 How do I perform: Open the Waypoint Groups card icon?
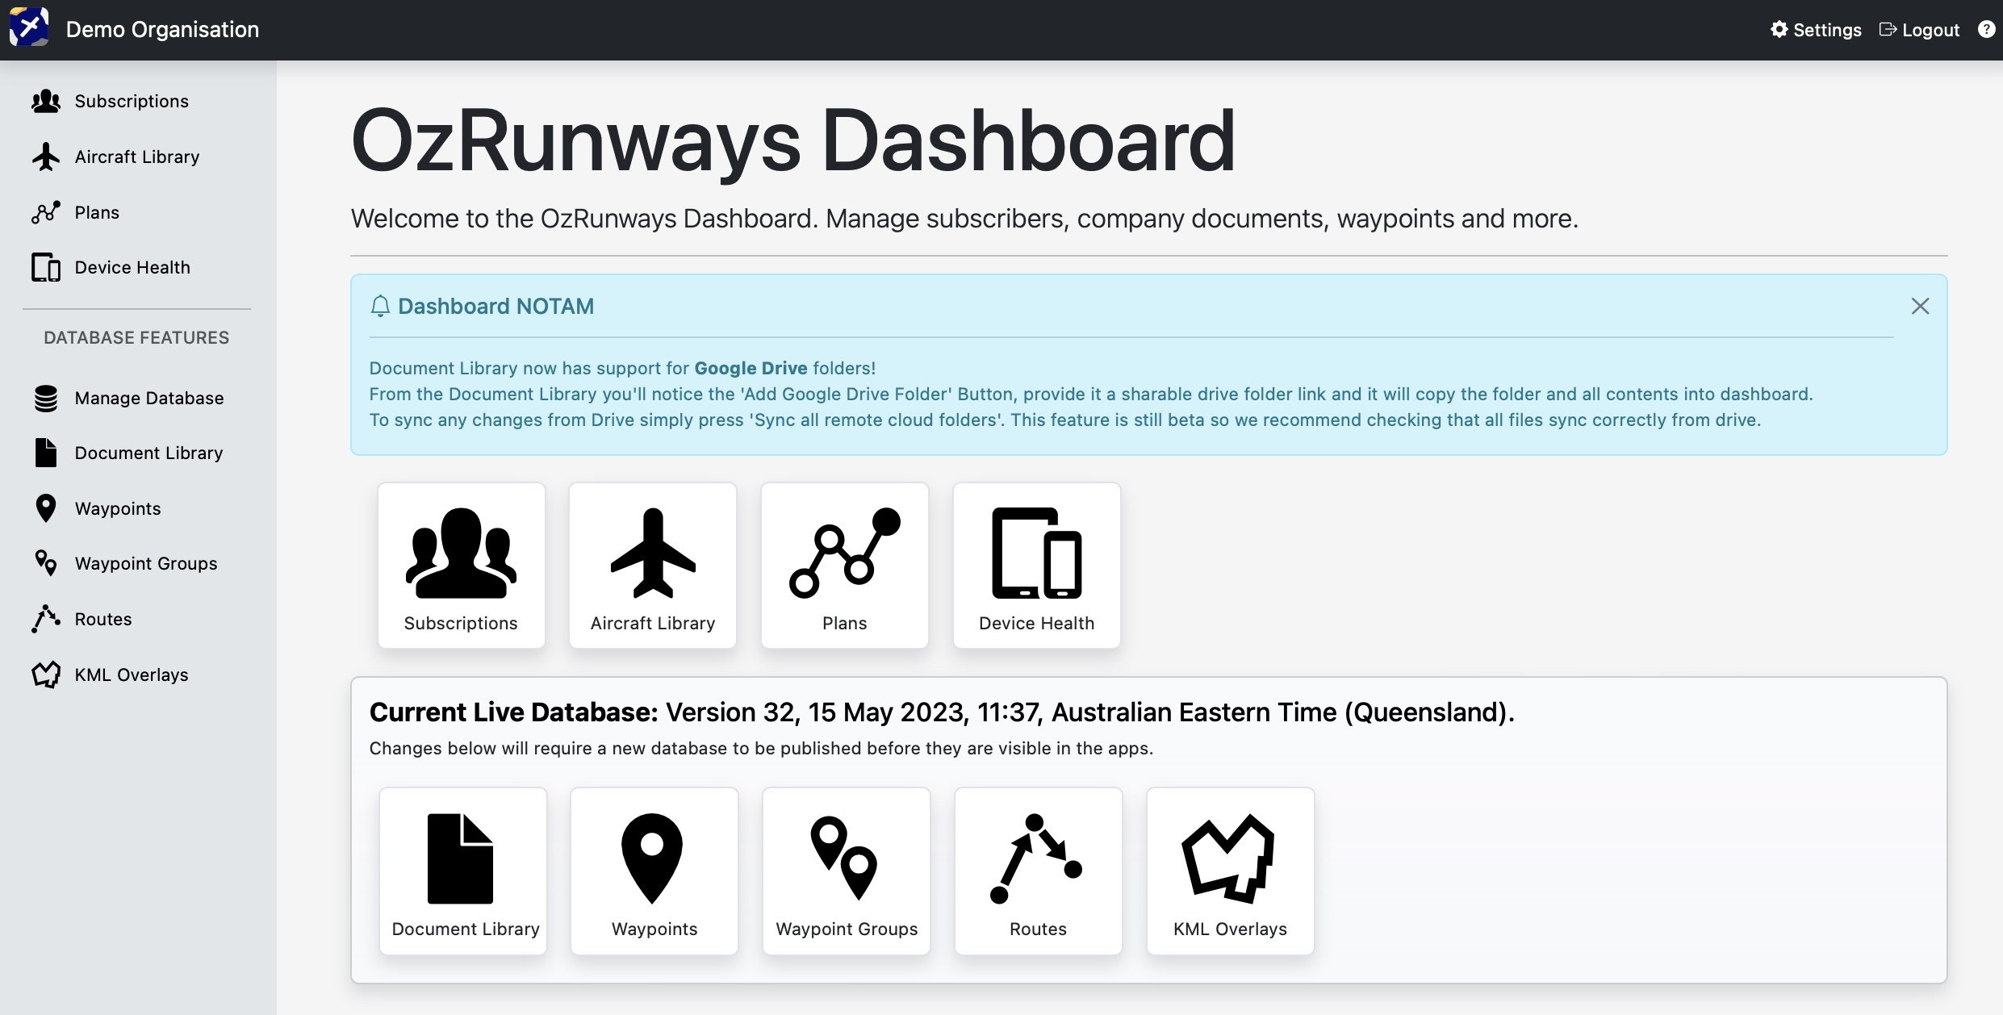[x=844, y=858]
